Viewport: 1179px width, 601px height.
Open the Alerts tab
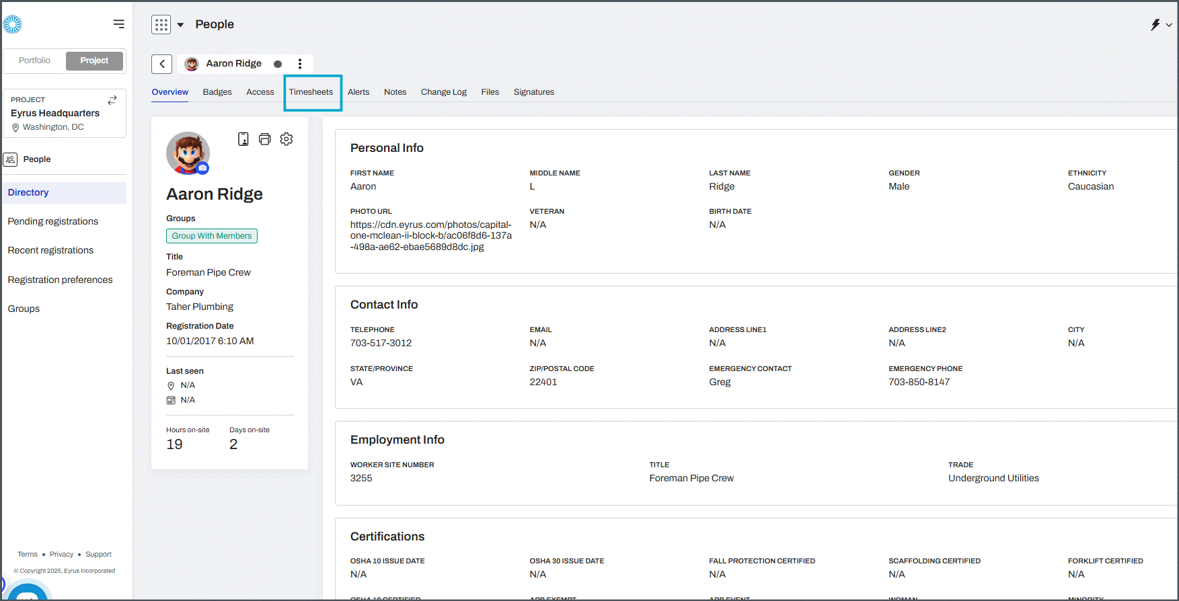358,92
